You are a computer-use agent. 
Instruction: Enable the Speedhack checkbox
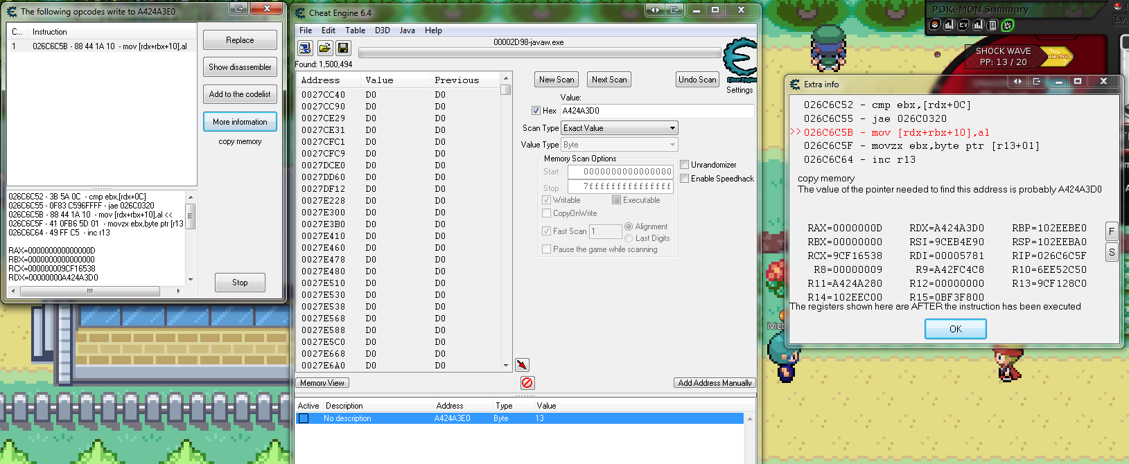[x=685, y=179]
